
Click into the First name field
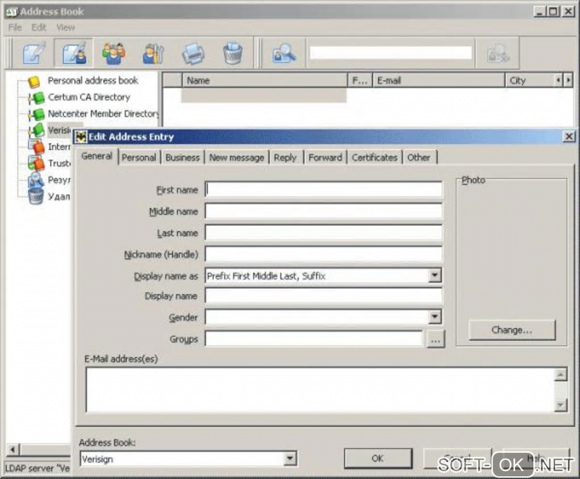324,189
